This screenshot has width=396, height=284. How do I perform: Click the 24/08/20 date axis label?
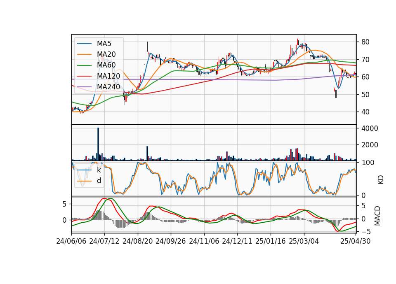pos(138,241)
